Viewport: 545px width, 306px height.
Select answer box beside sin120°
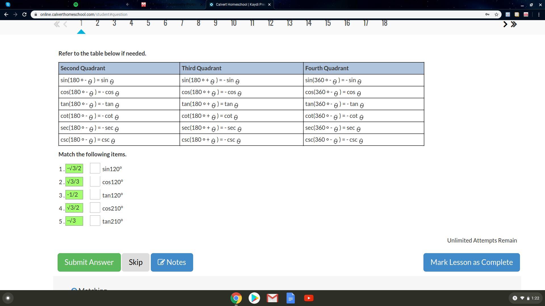tap(95, 169)
